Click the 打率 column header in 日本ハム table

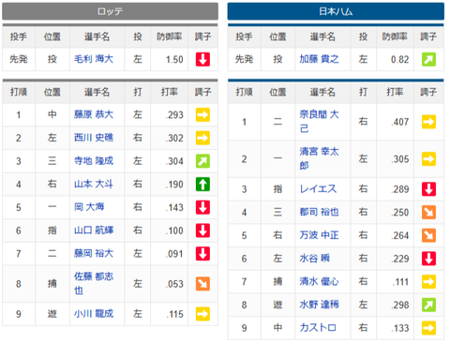[x=395, y=92]
